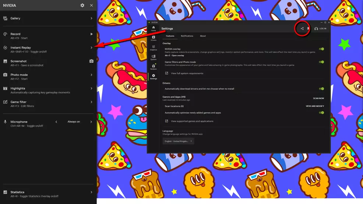This screenshot has height=204, width=363.
Task: Click NVIDIA logo in app title bar
Action: point(149,22)
